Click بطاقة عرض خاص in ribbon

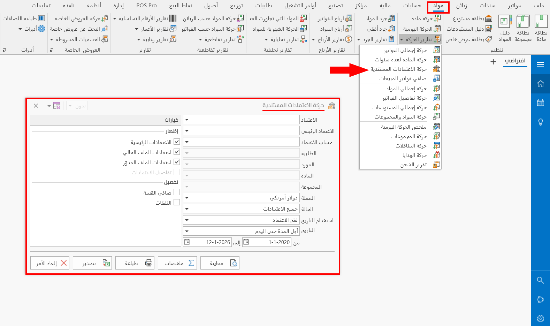coord(468,39)
